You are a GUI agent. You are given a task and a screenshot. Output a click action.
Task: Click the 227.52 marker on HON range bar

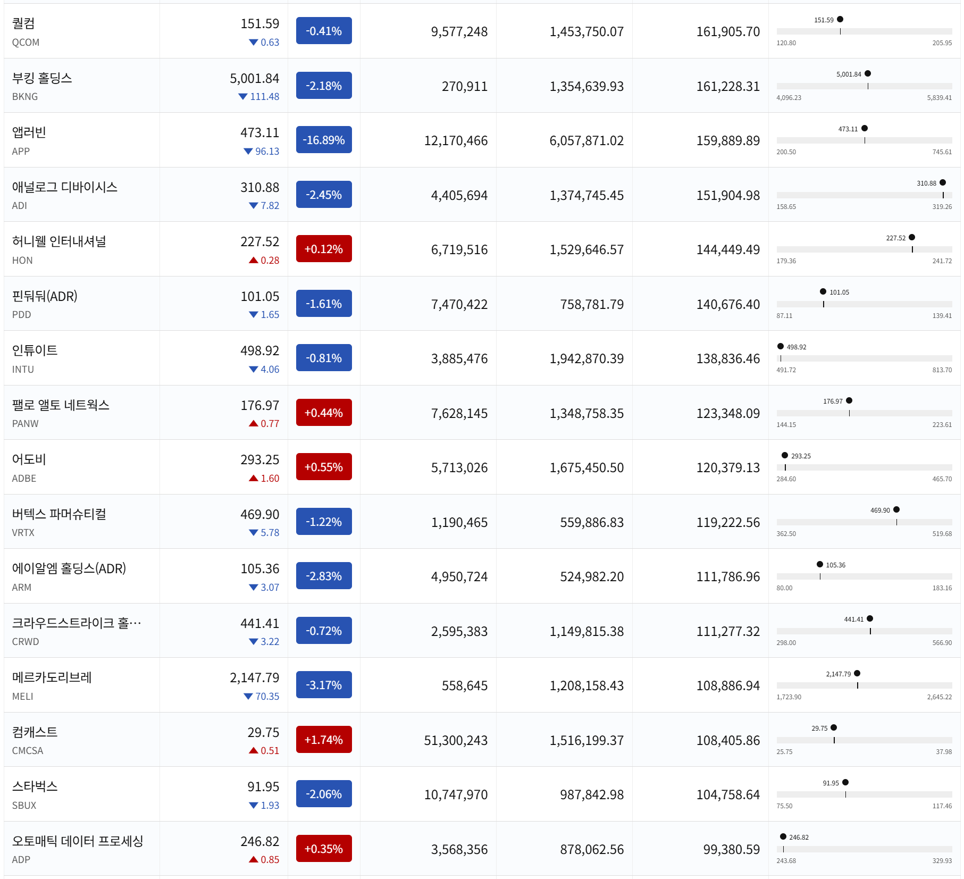coord(912,237)
